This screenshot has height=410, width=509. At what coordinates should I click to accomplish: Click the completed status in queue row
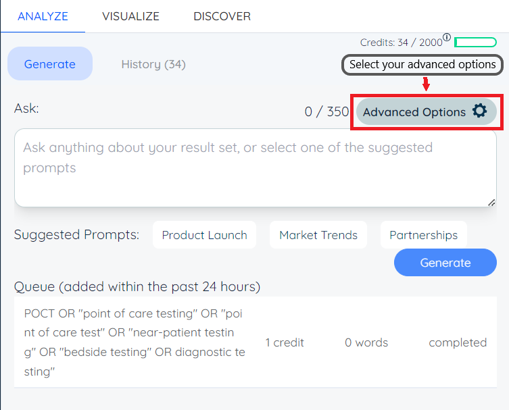[x=458, y=342]
